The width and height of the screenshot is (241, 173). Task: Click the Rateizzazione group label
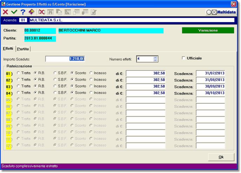point(19,66)
